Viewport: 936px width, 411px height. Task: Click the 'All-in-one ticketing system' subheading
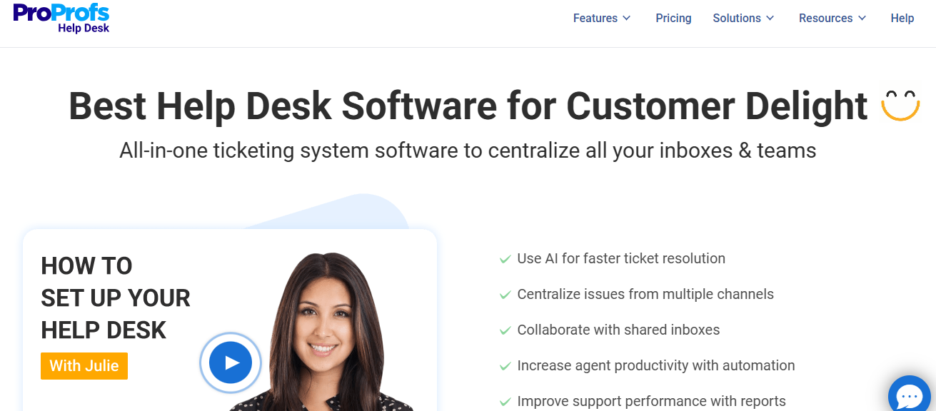pyautogui.click(x=468, y=151)
